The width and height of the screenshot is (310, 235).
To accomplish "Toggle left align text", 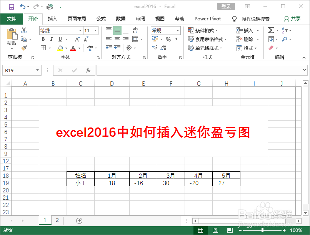I will (109, 39).
